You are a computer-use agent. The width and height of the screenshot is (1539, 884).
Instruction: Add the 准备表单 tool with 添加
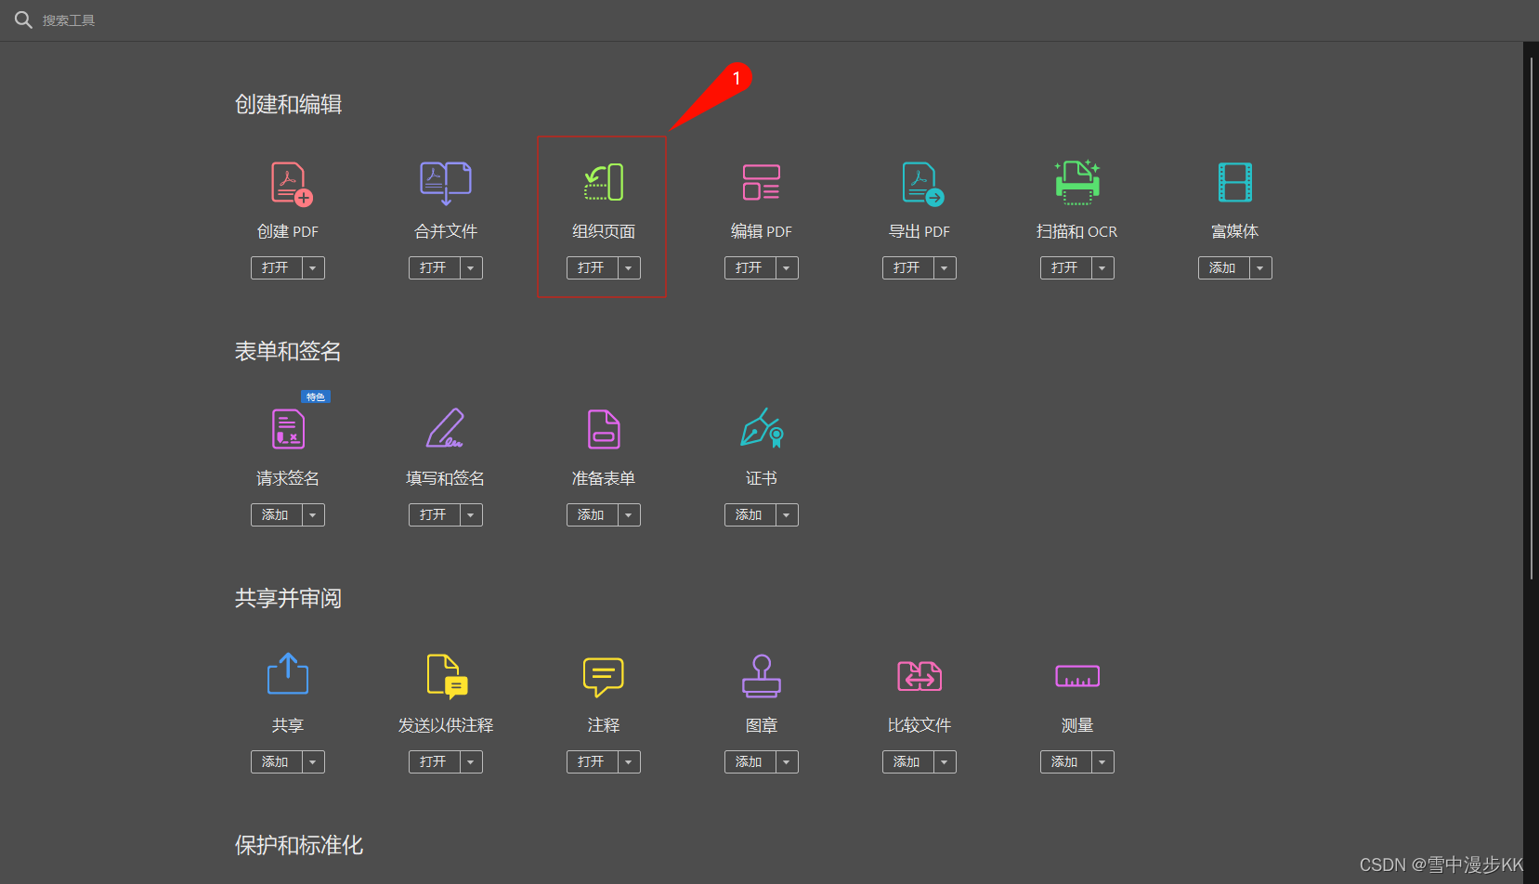tap(592, 514)
